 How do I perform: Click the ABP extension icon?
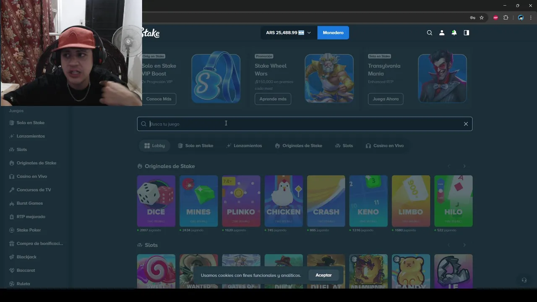(495, 18)
